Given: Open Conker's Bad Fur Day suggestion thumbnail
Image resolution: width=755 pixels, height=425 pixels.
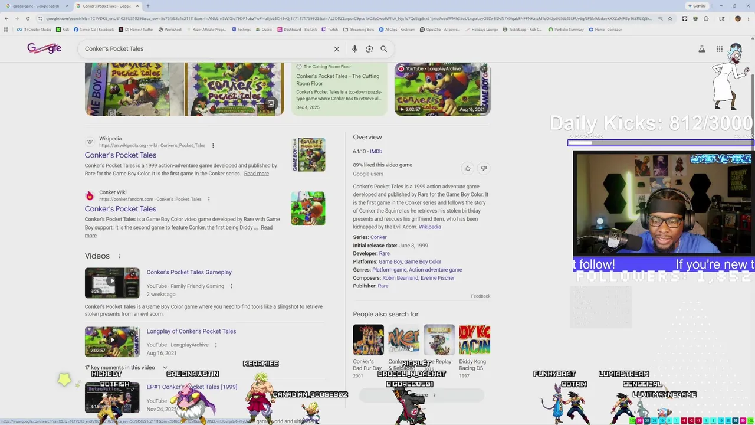Looking at the screenshot, I should [x=368, y=339].
